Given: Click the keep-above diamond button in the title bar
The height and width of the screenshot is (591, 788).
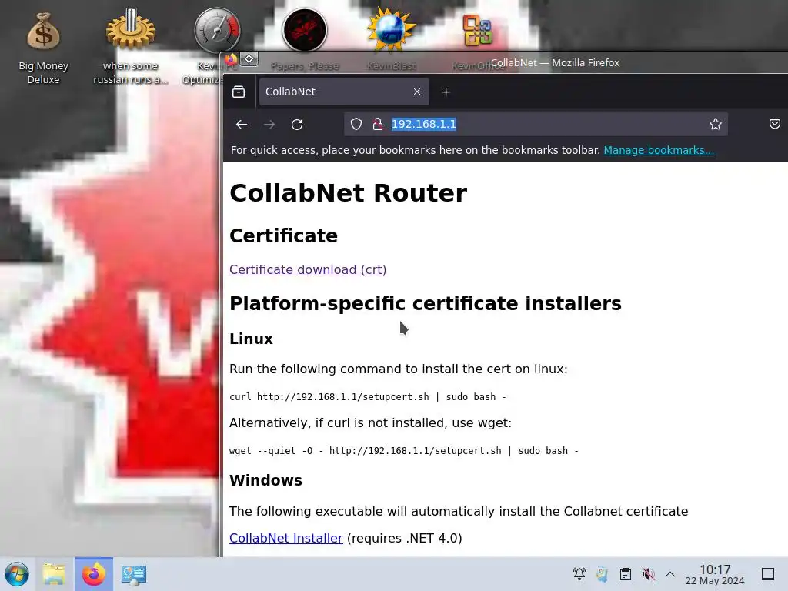Looking at the screenshot, I should coord(249,59).
